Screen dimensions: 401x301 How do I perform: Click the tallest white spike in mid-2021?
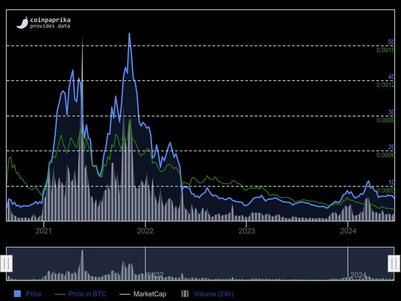pyautogui.click(x=82, y=37)
